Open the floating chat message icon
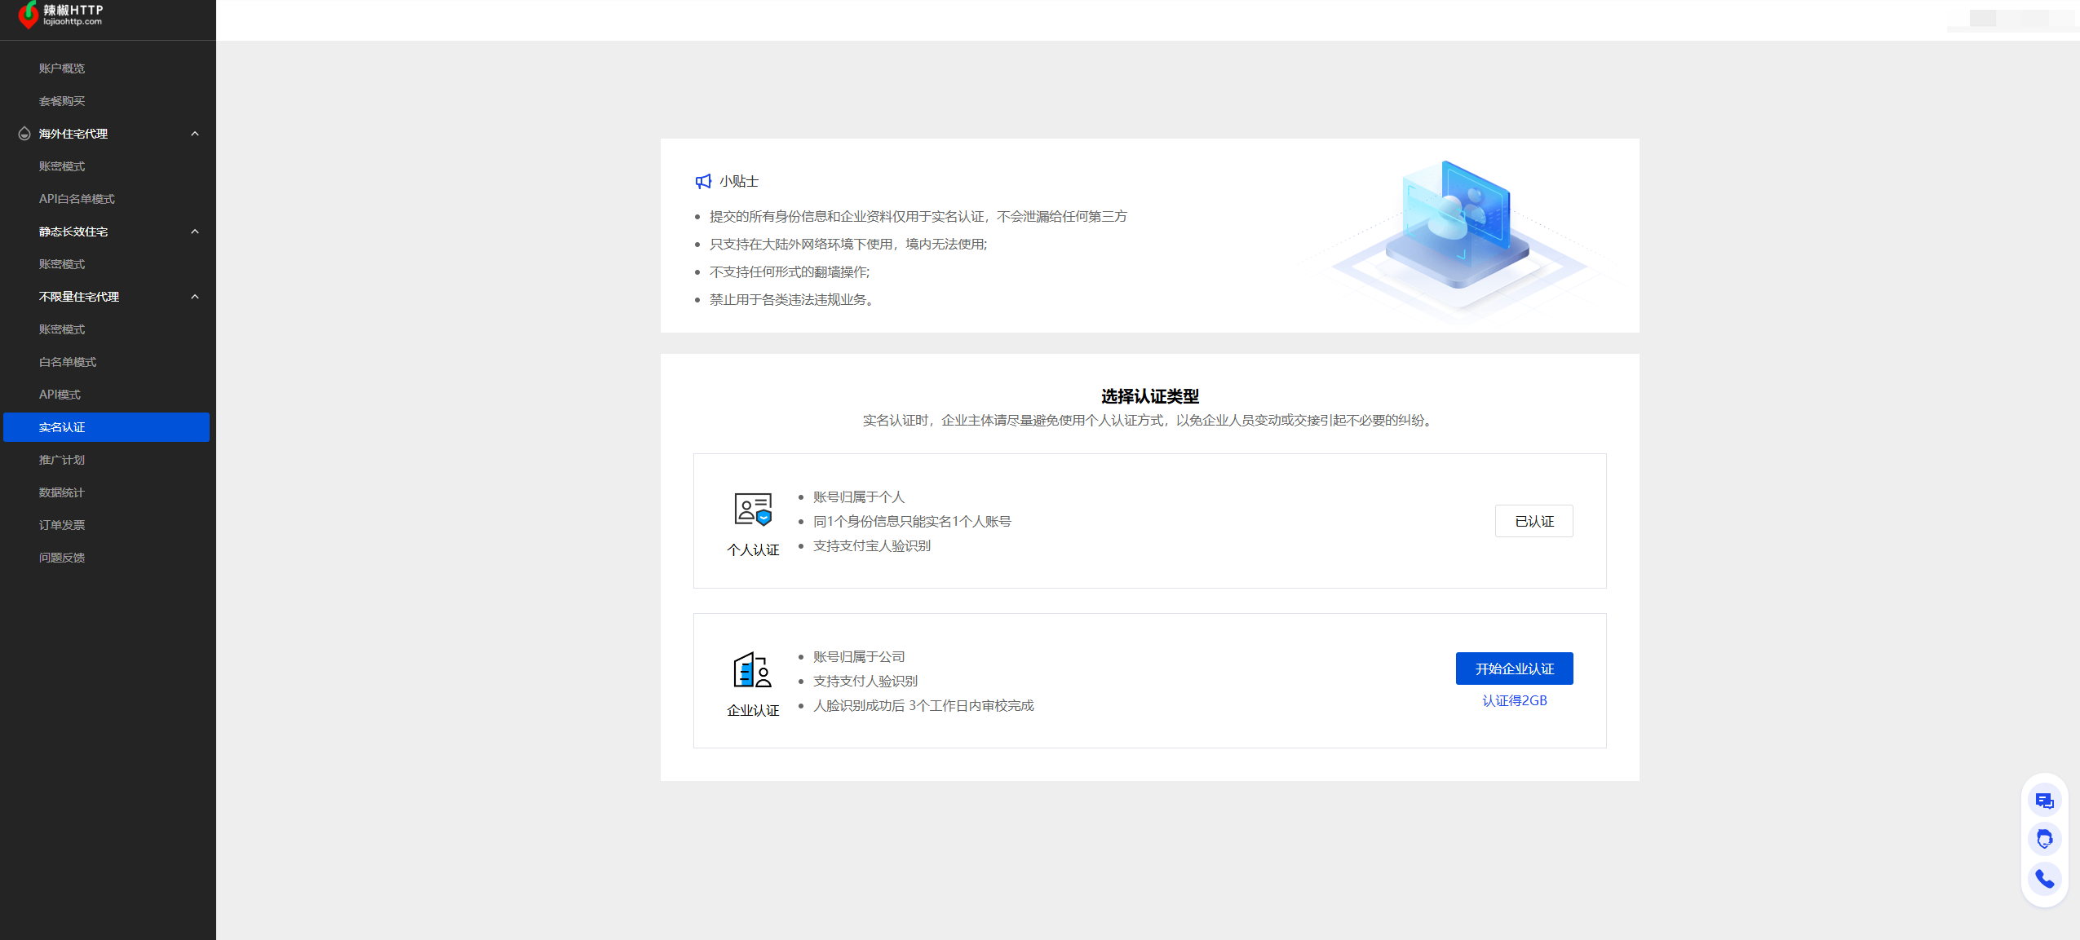This screenshot has height=940, width=2080. click(x=2044, y=801)
